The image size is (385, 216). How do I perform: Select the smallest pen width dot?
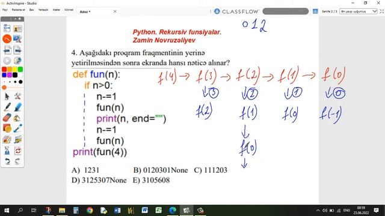(x=4, y=82)
